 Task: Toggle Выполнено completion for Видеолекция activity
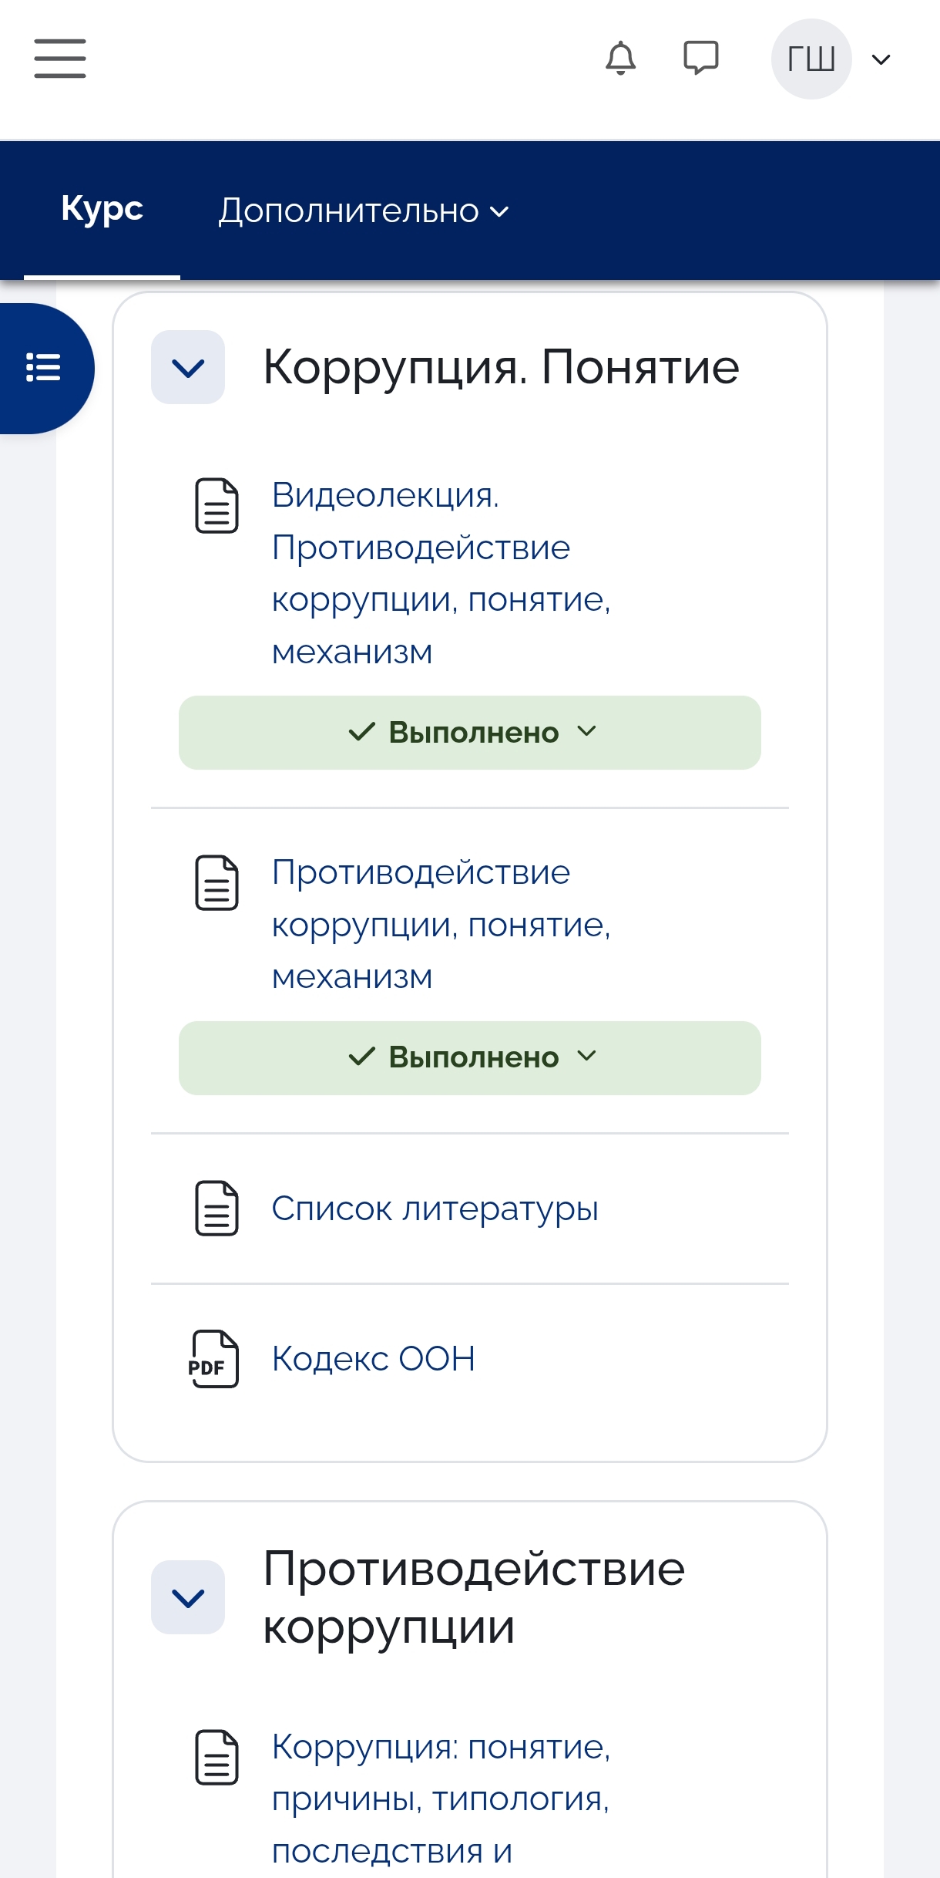[470, 733]
